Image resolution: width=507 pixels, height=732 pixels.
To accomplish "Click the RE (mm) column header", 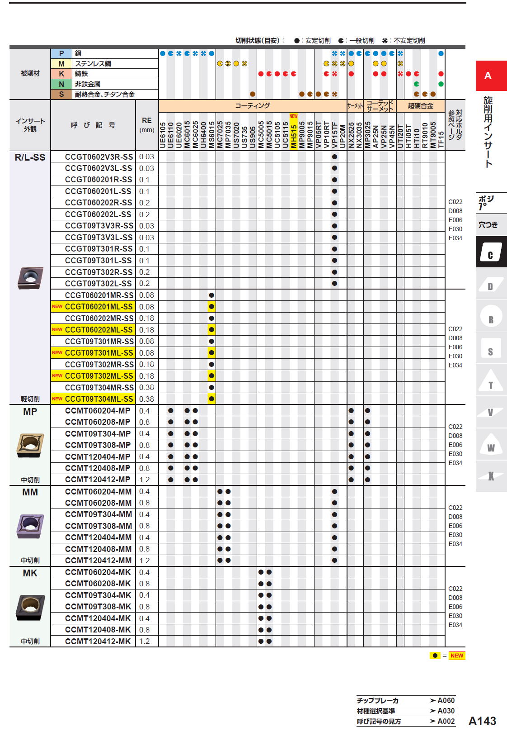I will (147, 125).
